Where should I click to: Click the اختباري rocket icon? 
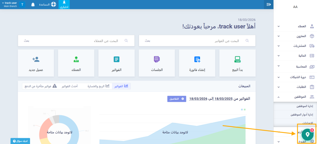64,4
